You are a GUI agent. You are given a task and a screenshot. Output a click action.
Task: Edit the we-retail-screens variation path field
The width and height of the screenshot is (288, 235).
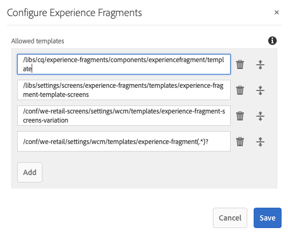tap(124, 116)
